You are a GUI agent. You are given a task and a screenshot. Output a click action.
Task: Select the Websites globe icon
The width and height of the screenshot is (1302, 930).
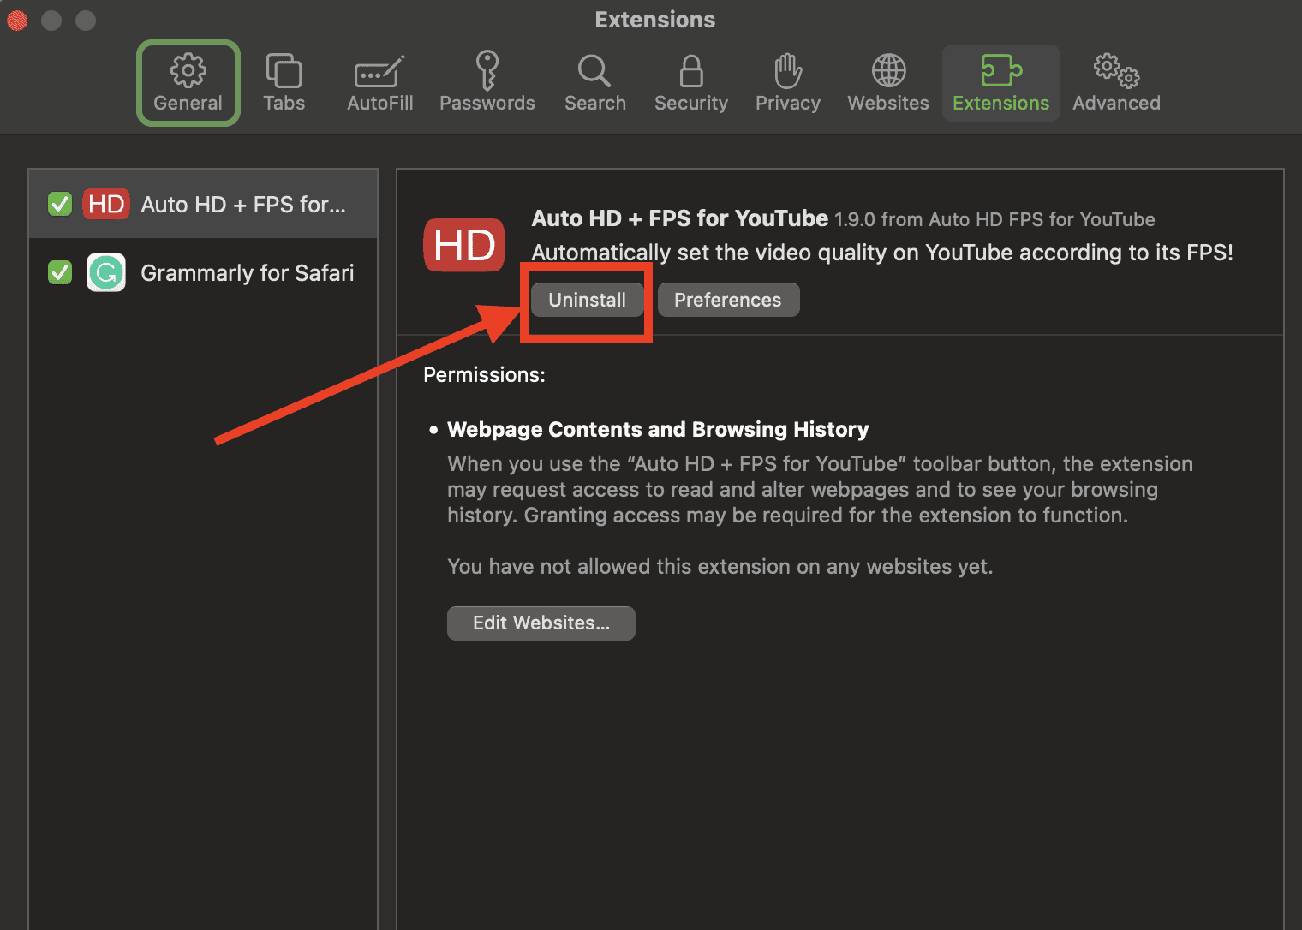(x=888, y=71)
